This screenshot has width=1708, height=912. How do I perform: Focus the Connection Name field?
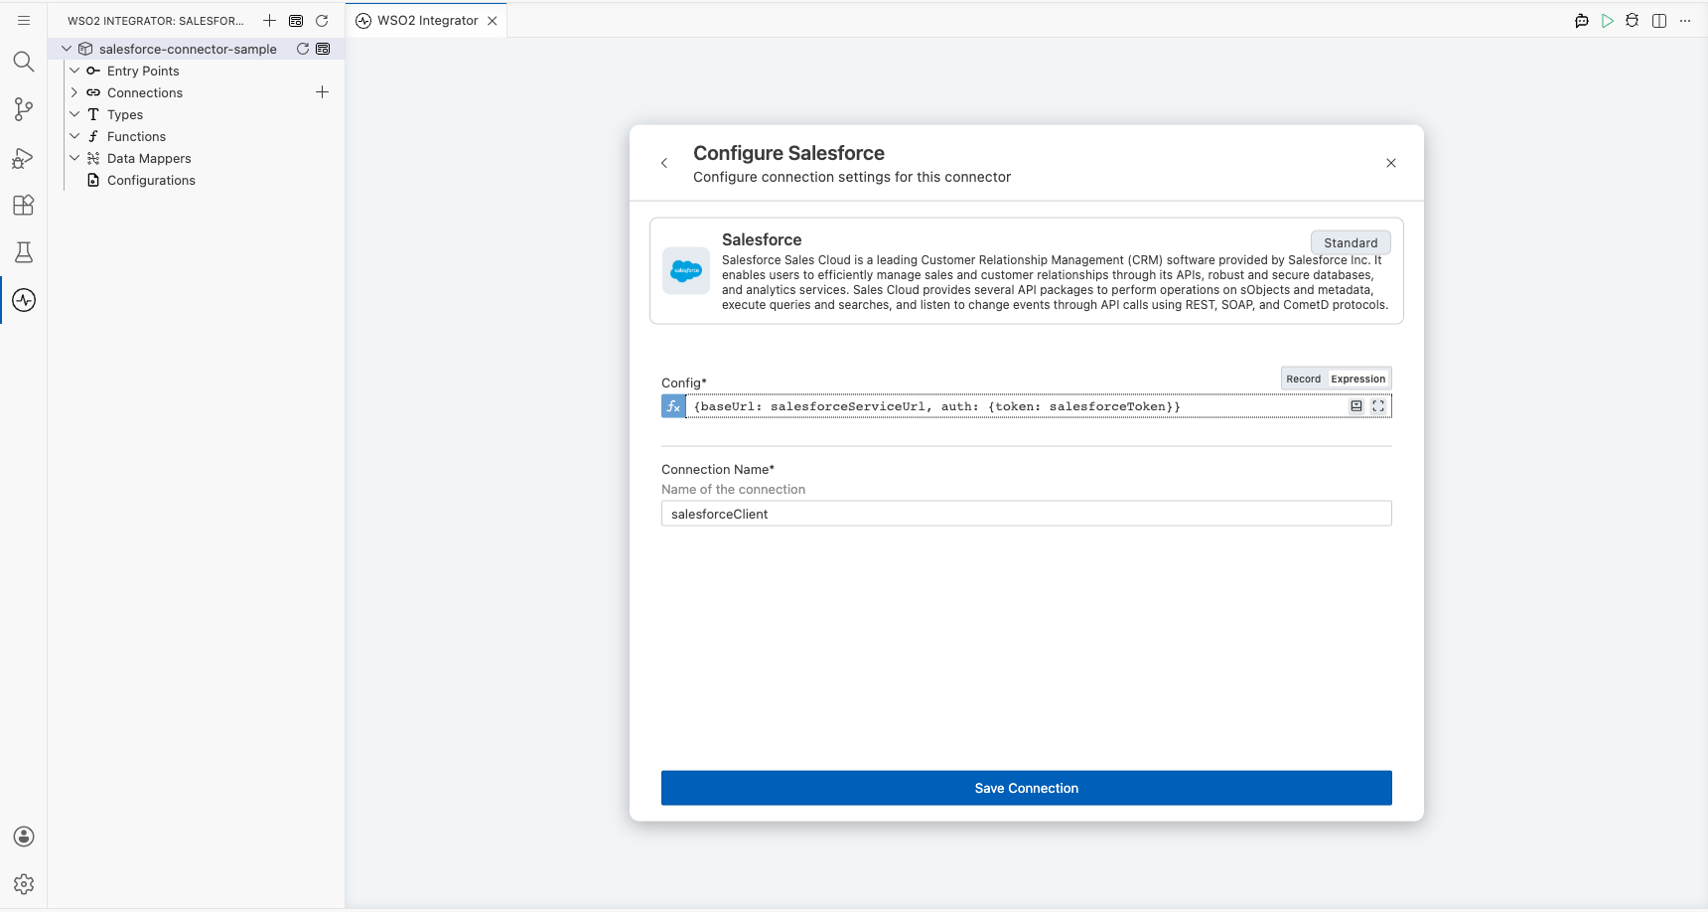pos(1027,514)
